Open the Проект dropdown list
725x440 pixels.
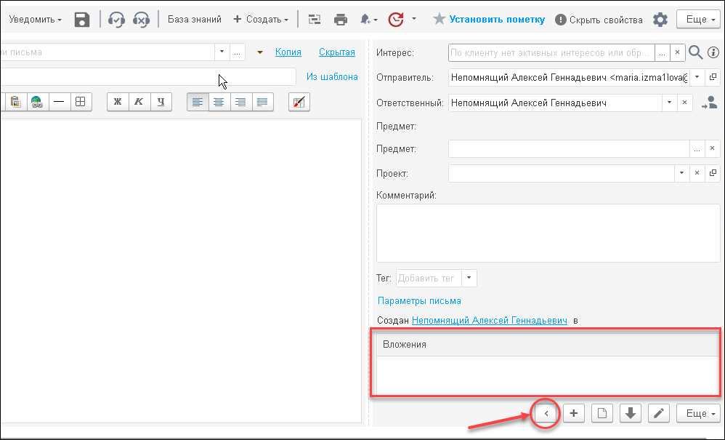681,174
